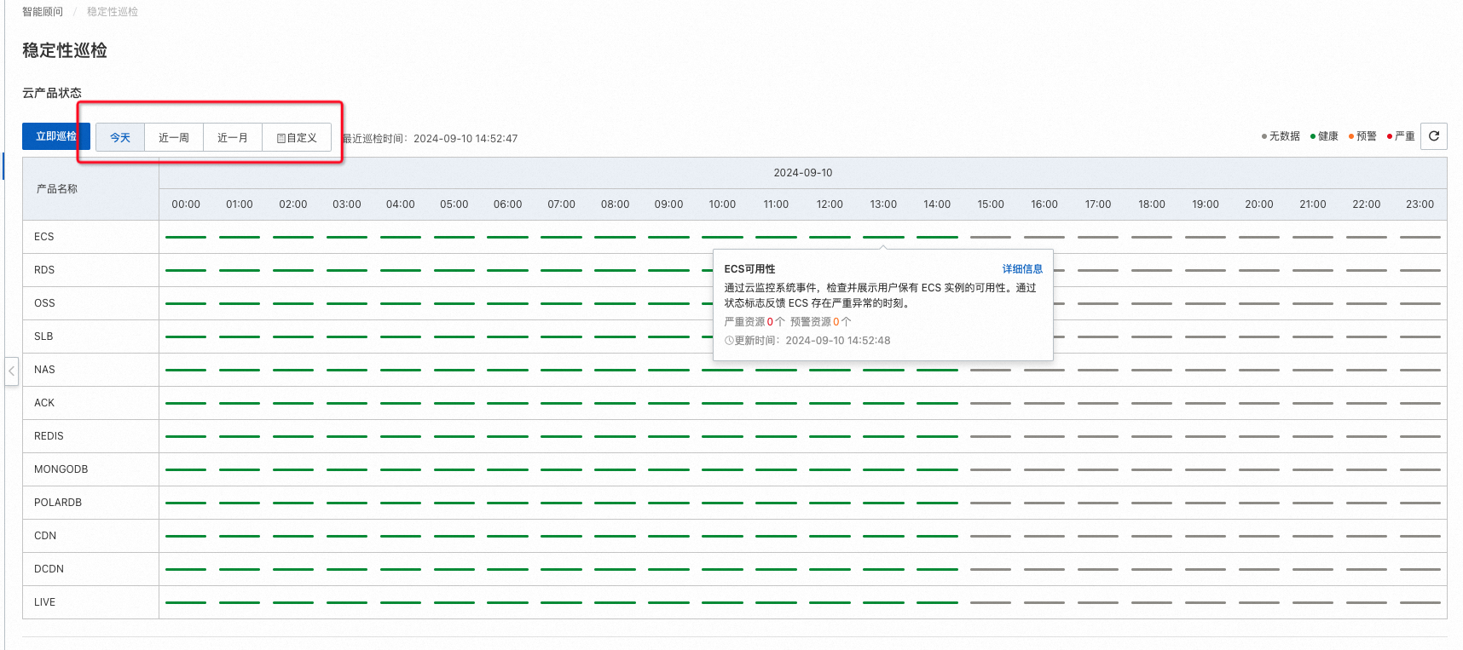Click the orange 预警 legend indicator
1463x650 pixels.
(x=1351, y=136)
